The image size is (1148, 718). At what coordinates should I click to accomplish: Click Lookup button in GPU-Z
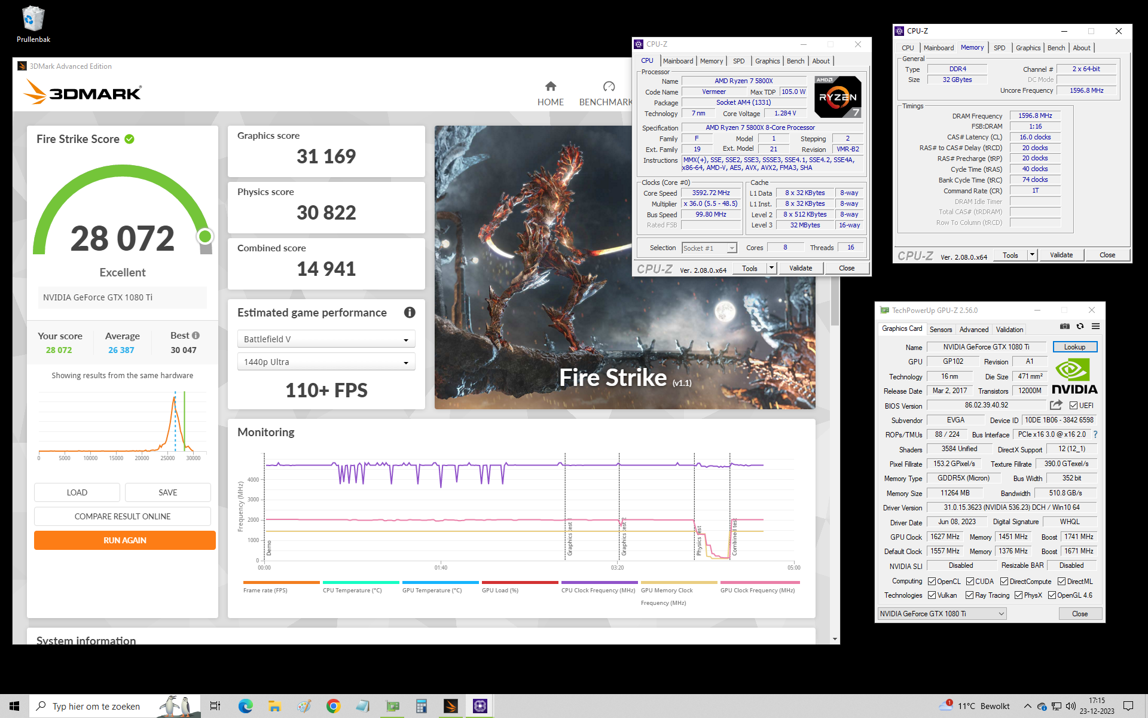point(1074,347)
